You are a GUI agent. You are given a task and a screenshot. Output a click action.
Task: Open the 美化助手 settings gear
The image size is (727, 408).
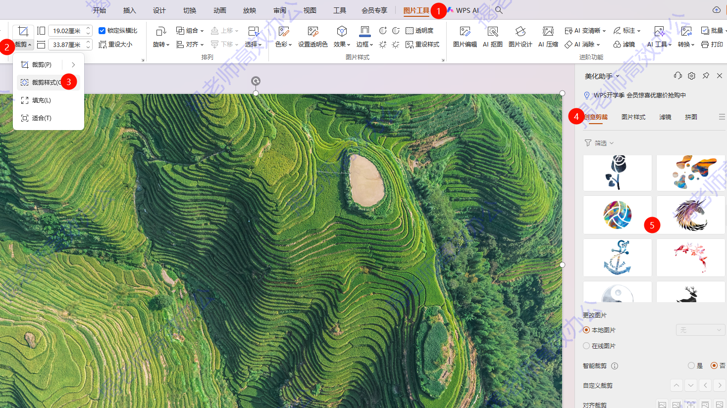(x=691, y=76)
